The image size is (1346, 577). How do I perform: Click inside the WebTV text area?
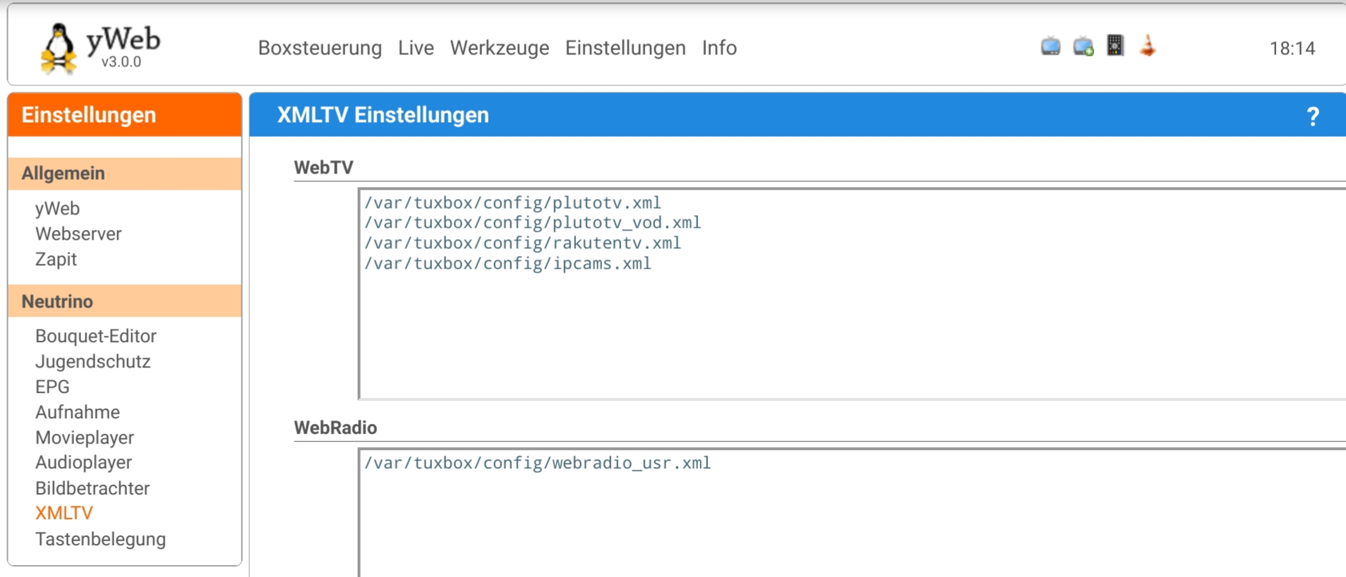(x=847, y=332)
